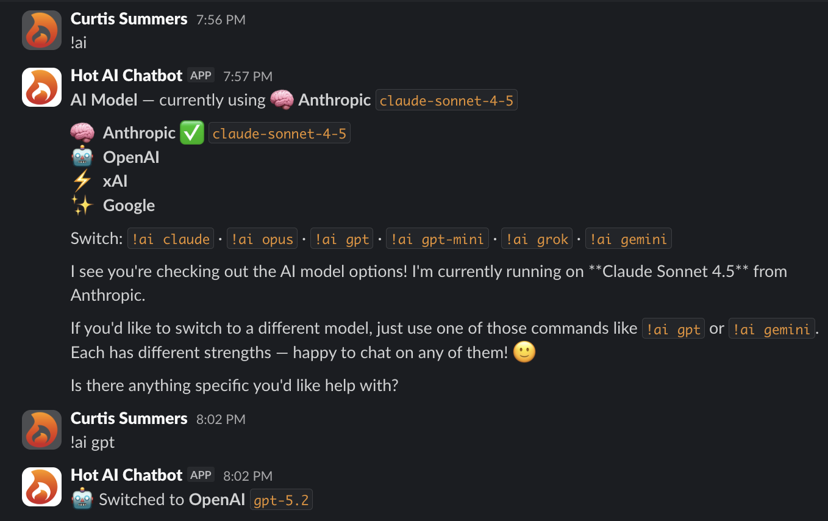This screenshot has width=828, height=521.
Task: Click the !ai opus switch command
Action: 262,238
